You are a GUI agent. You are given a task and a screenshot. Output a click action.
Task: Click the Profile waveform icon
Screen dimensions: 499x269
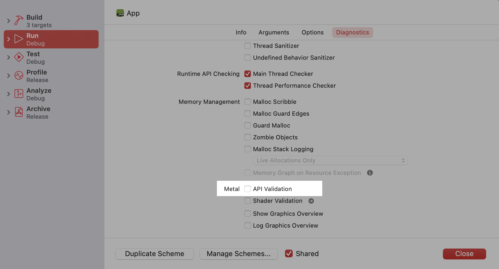click(x=19, y=76)
